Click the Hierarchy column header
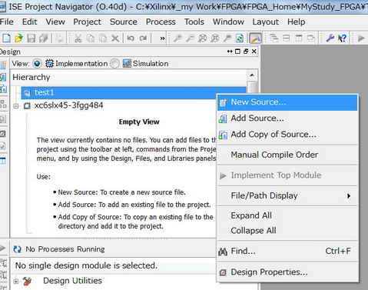Image resolution: width=368 pixels, height=290 pixels. point(128,77)
